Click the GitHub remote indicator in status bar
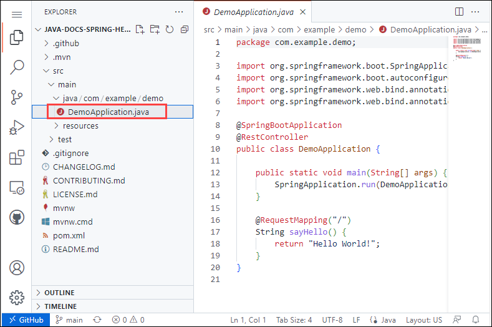Image resolution: width=492 pixels, height=327 pixels. tap(26, 320)
